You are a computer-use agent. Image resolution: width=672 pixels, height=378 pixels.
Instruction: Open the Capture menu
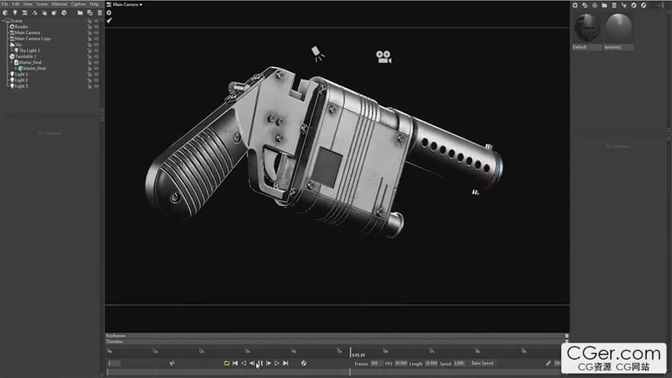[79, 4]
